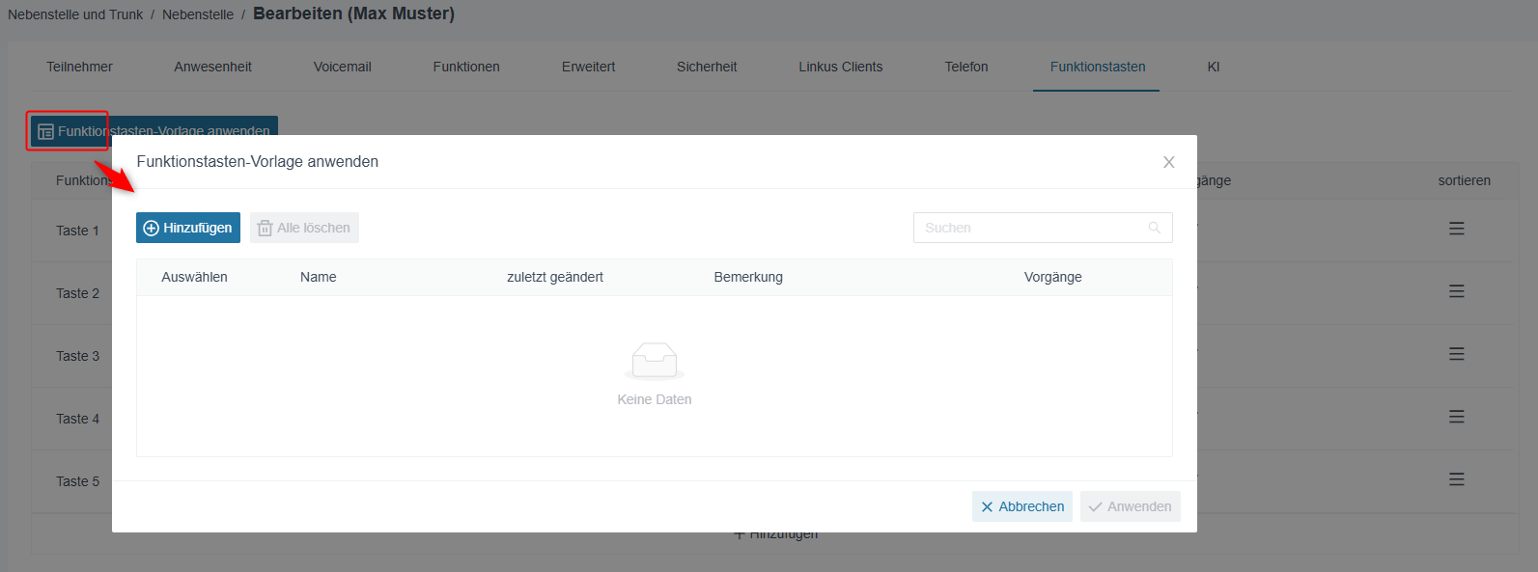Screen dimensions: 1538x572
Task: Open the Teilnehmer tab
Action: tap(80, 67)
